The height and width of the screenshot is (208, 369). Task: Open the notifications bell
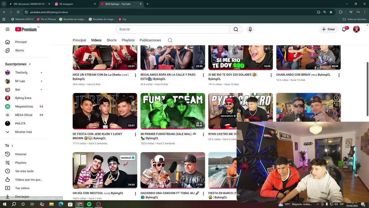click(344, 29)
